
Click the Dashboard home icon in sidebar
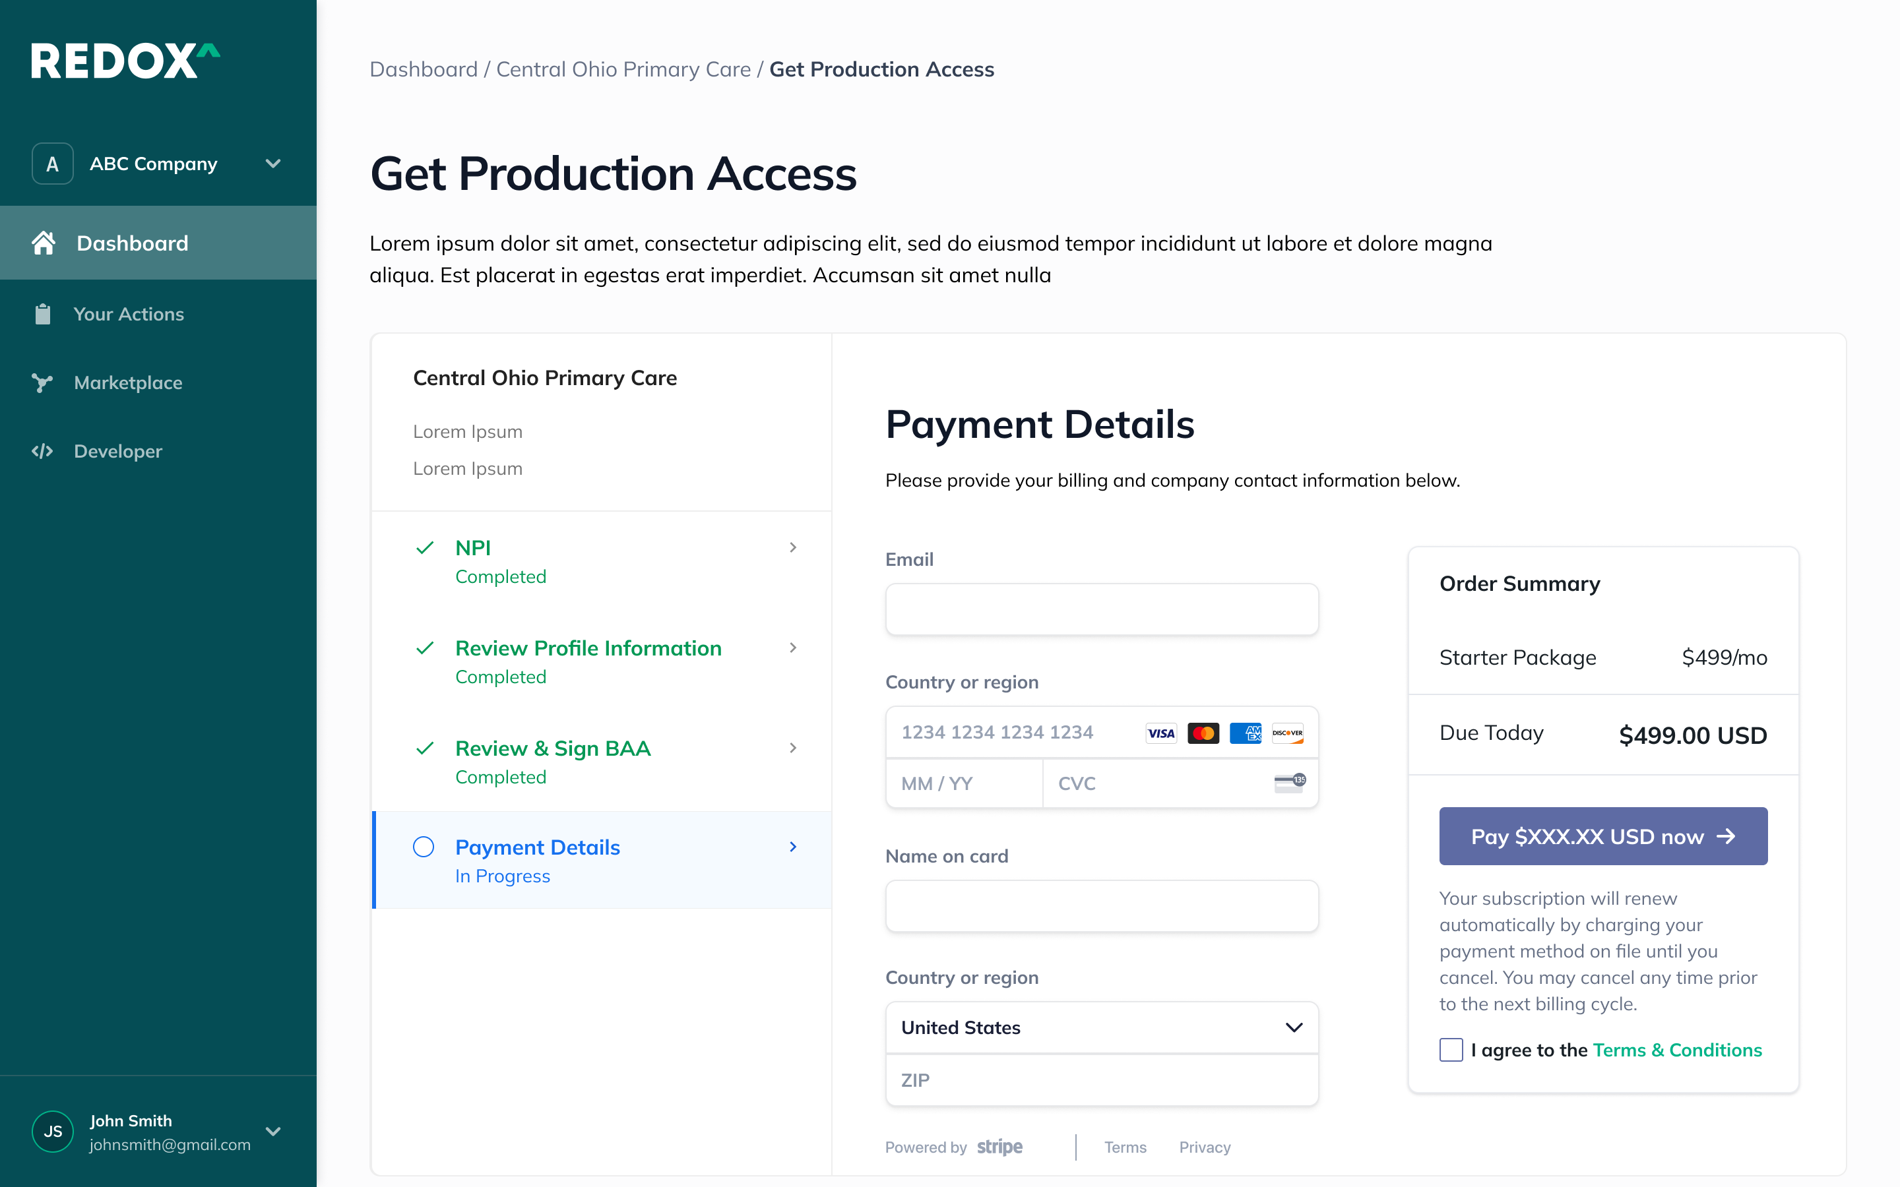tap(43, 243)
